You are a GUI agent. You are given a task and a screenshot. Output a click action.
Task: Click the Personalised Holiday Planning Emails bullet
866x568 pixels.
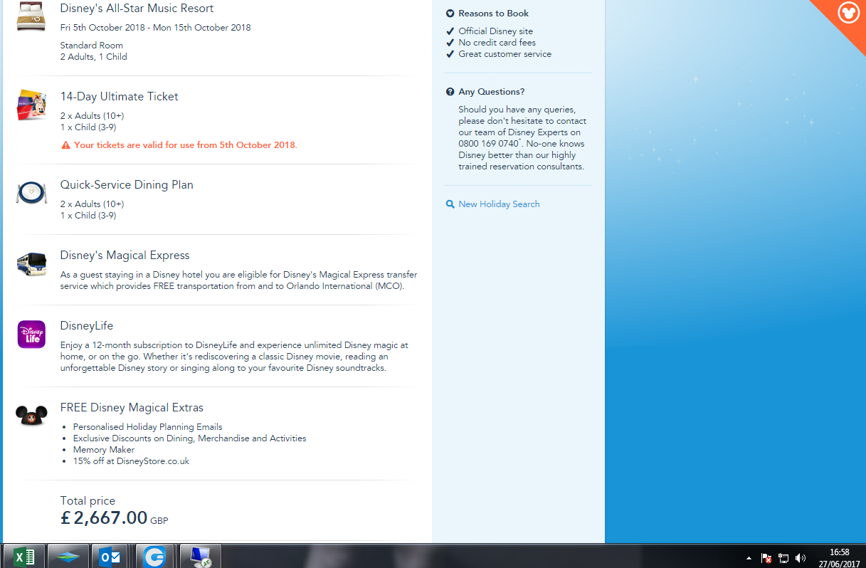tap(147, 427)
